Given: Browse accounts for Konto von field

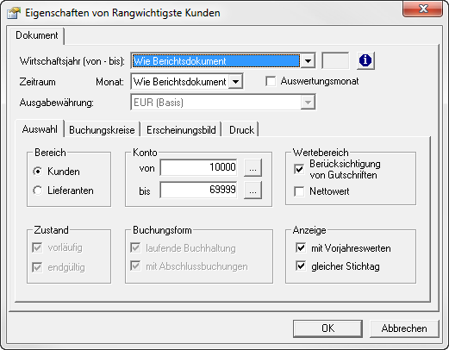Looking at the screenshot, I should 253,167.
